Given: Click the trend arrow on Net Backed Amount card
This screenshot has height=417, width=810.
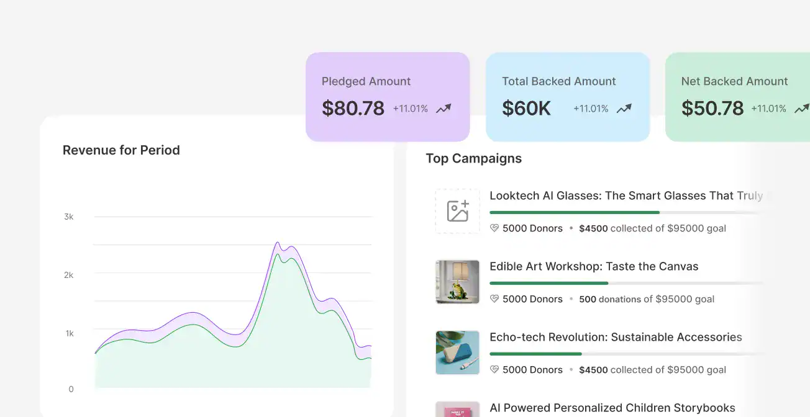Looking at the screenshot, I should point(801,109).
